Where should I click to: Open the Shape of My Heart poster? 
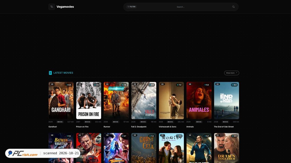tap(171, 148)
